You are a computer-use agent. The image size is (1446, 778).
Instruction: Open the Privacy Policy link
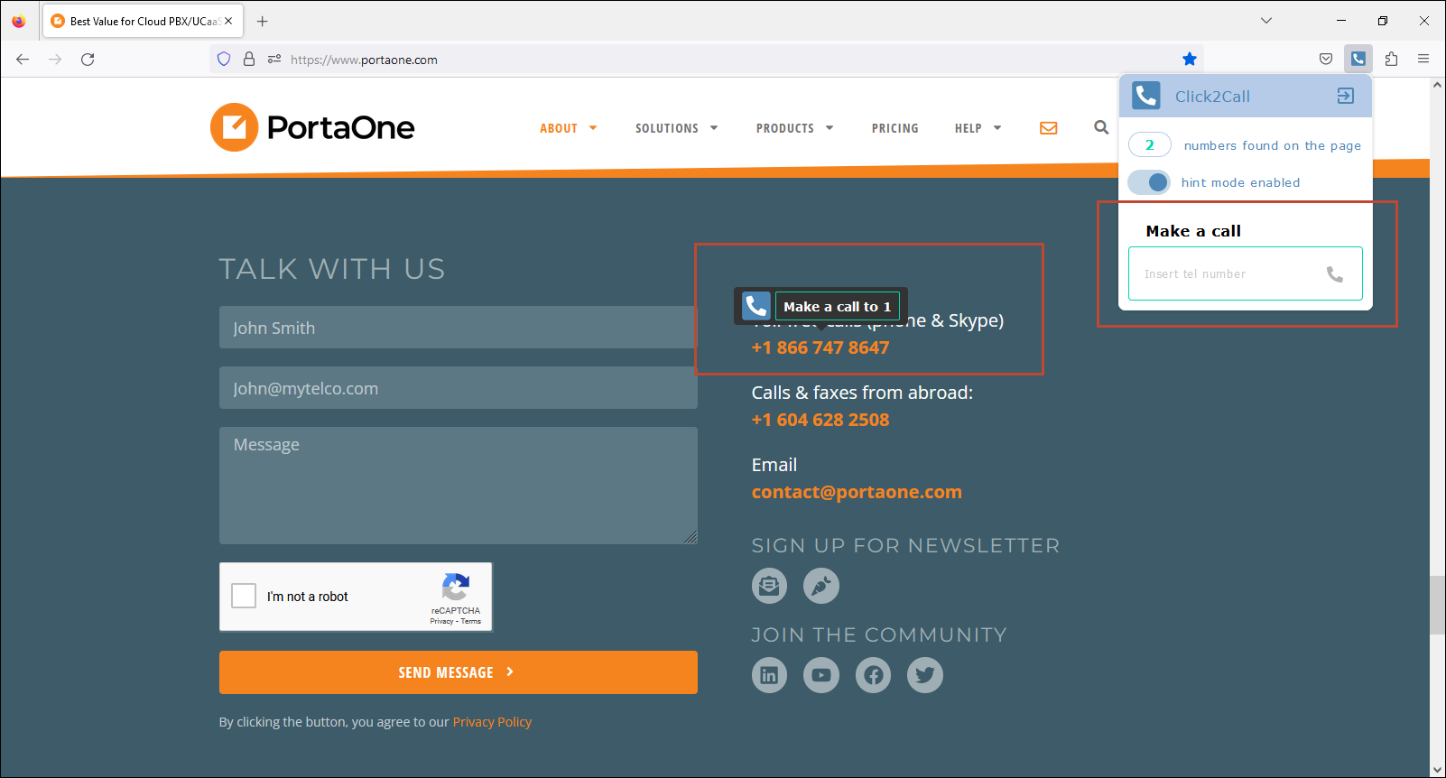pyautogui.click(x=492, y=722)
